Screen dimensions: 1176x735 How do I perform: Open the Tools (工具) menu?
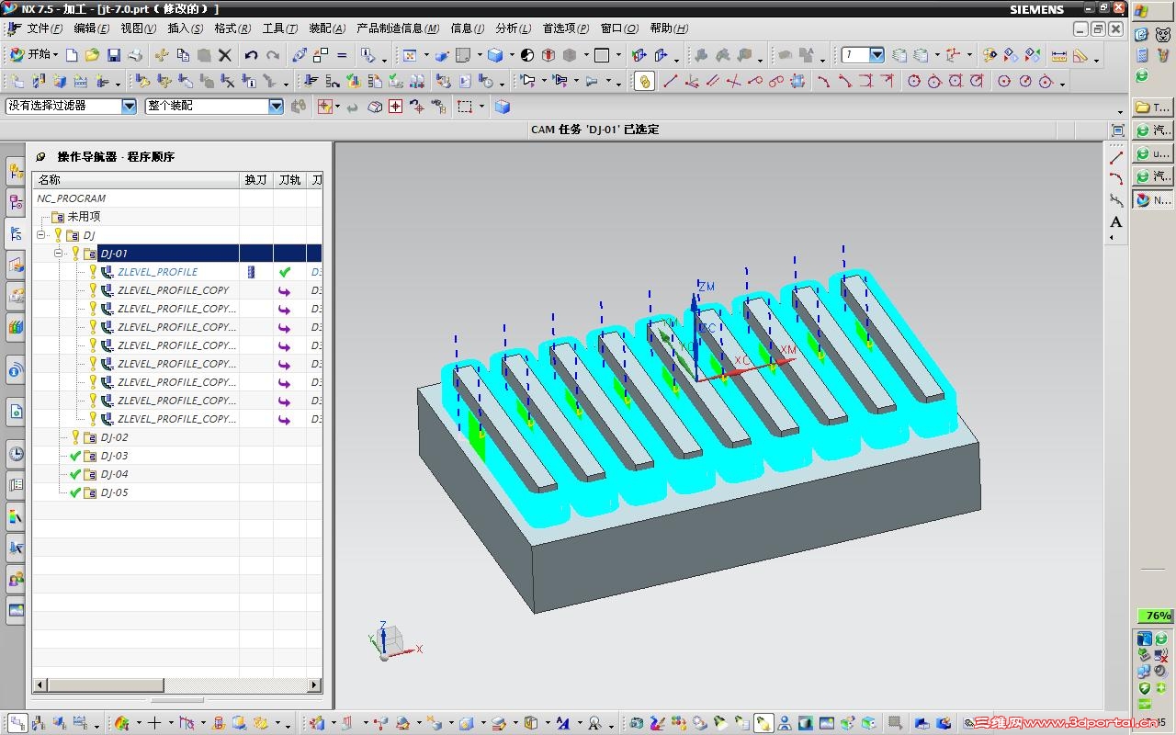coord(280,28)
